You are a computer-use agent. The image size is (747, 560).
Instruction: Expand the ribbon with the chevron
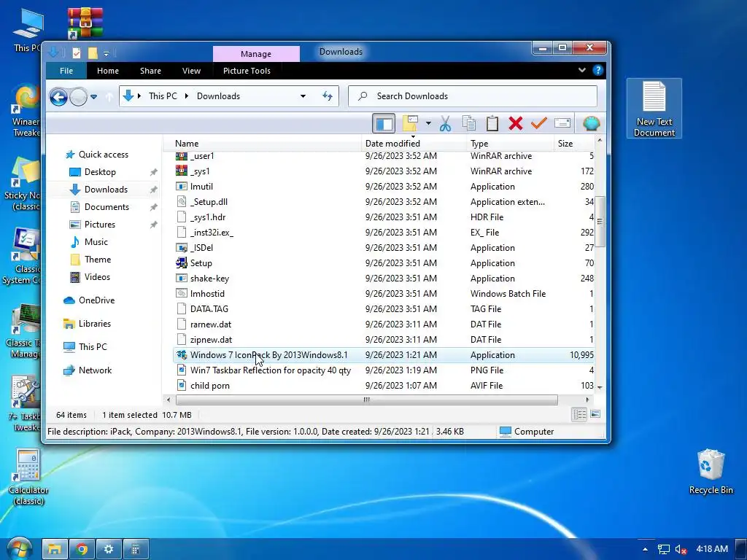point(581,70)
